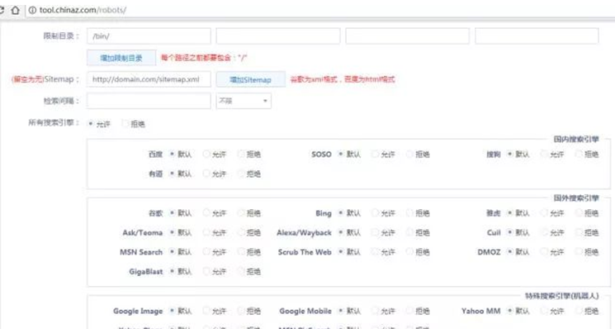Screen dimensions: 615x329
Task: Deny the Google Mobile crawler
Action: pos(409,311)
